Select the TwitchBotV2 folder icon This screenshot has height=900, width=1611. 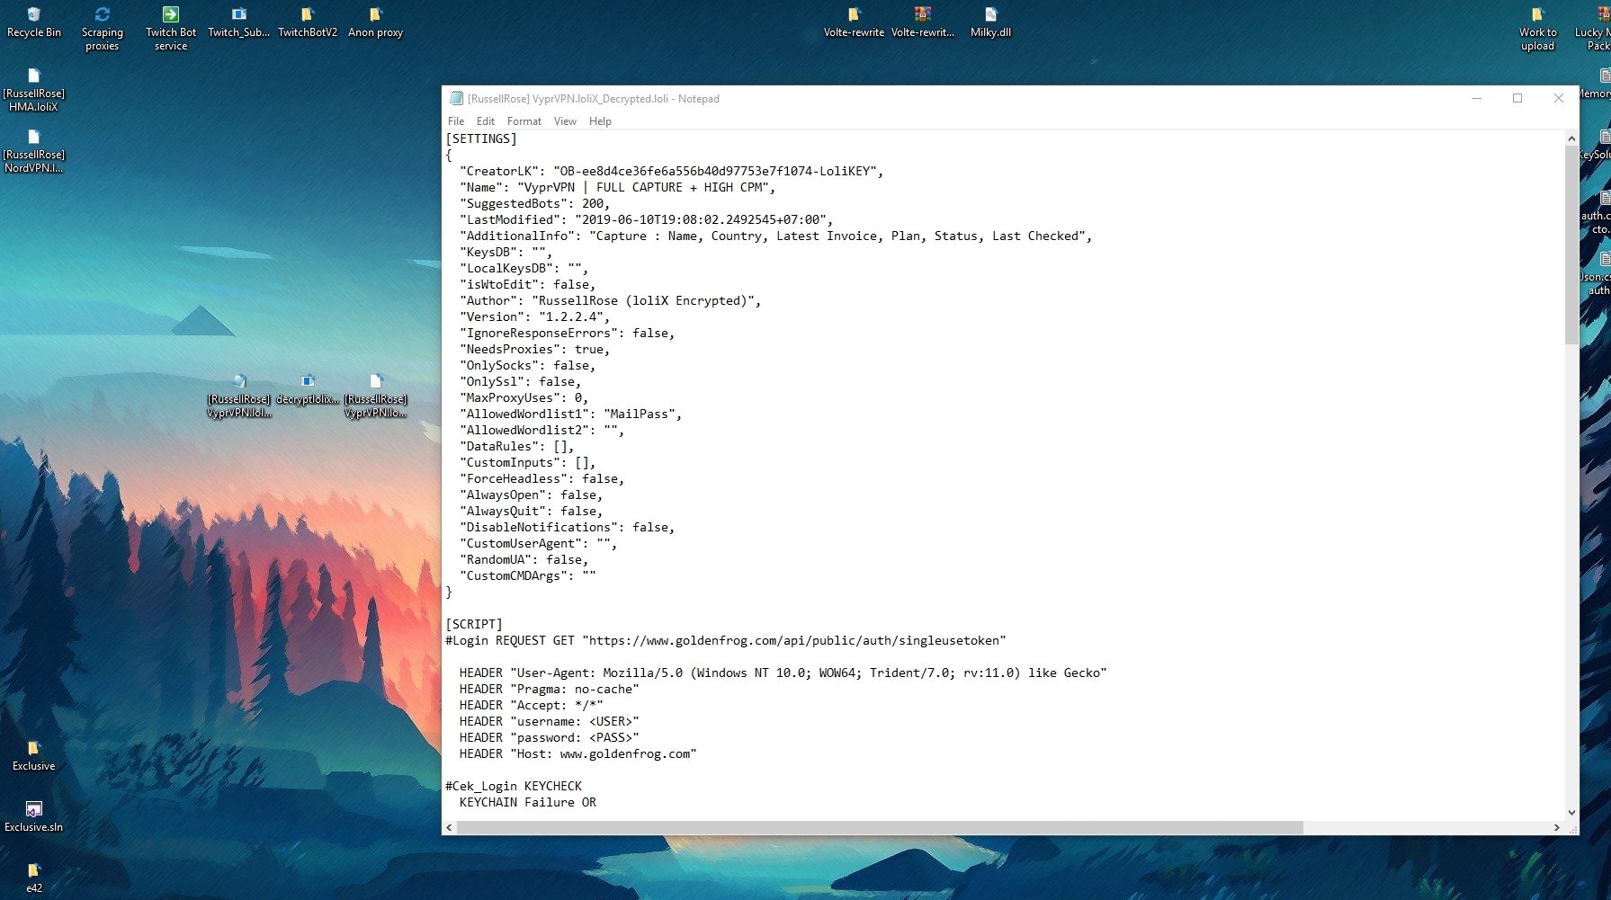pyautogui.click(x=308, y=22)
